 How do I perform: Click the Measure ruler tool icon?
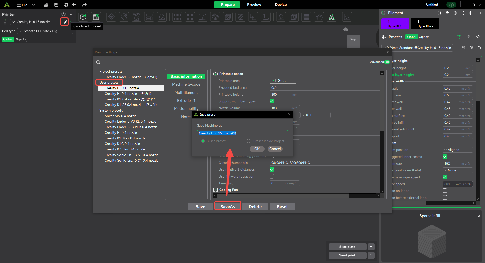click(266, 17)
